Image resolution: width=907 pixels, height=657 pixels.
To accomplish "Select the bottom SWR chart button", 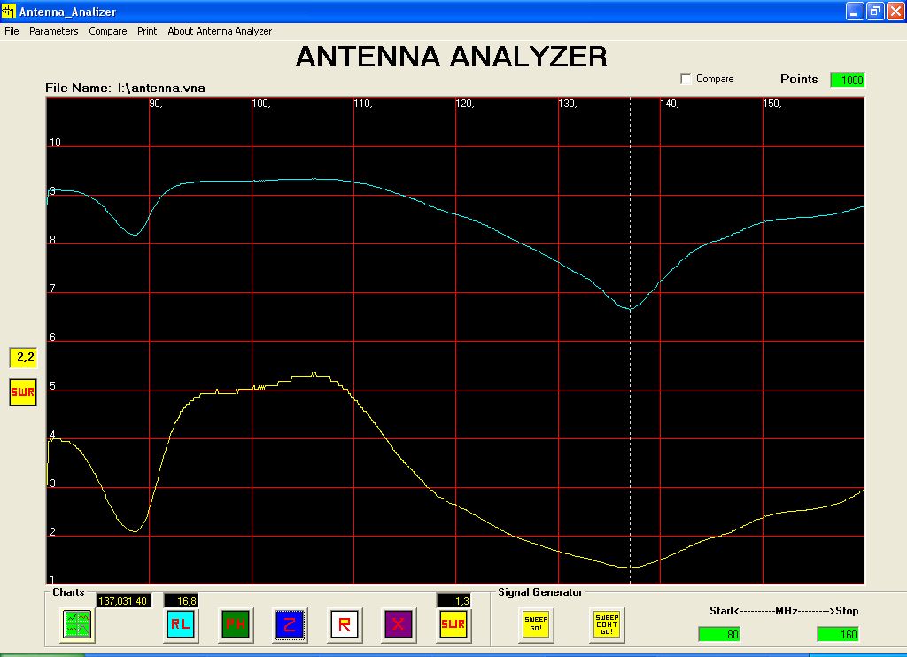I will click(453, 624).
